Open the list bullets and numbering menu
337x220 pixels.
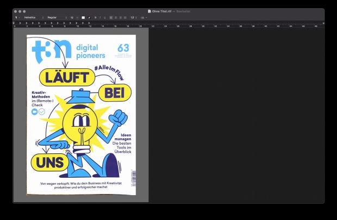coord(144,17)
